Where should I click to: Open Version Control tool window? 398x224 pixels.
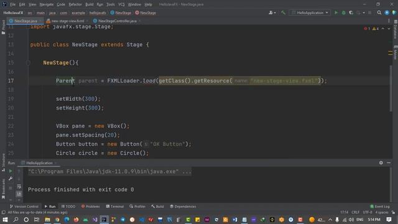[24, 207]
